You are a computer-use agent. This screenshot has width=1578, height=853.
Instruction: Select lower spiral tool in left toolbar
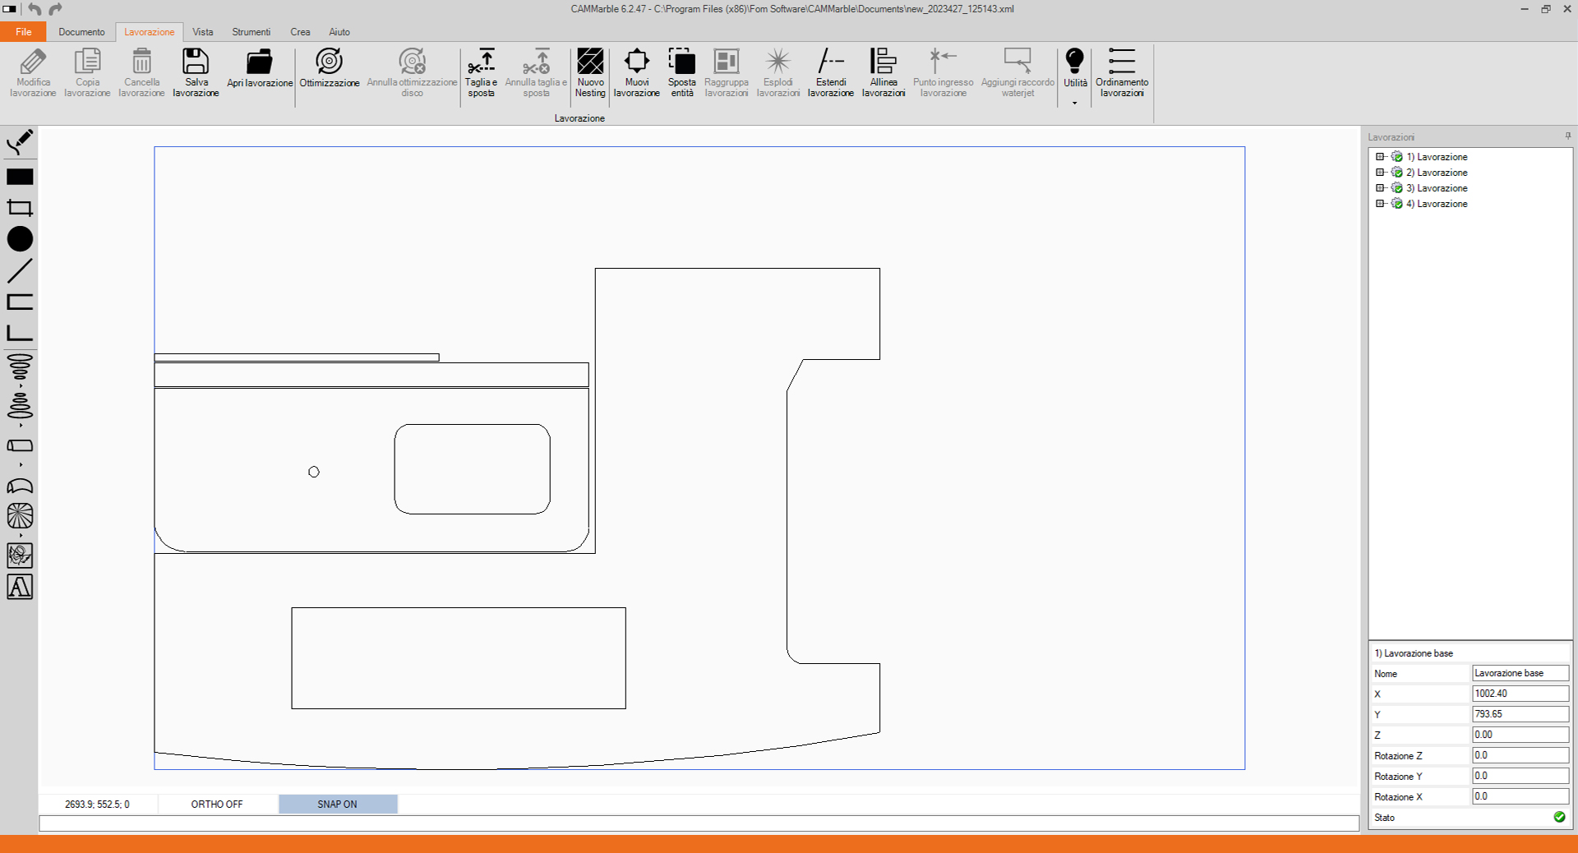tap(20, 406)
